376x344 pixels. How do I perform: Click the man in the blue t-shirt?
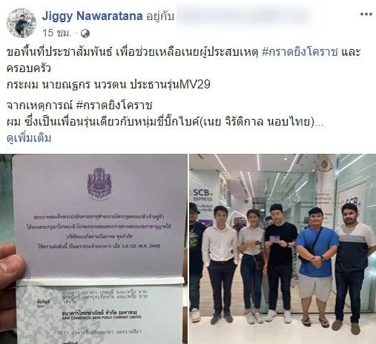point(315,266)
